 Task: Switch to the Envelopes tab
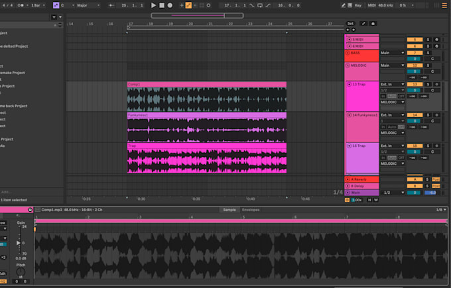tap(251, 210)
